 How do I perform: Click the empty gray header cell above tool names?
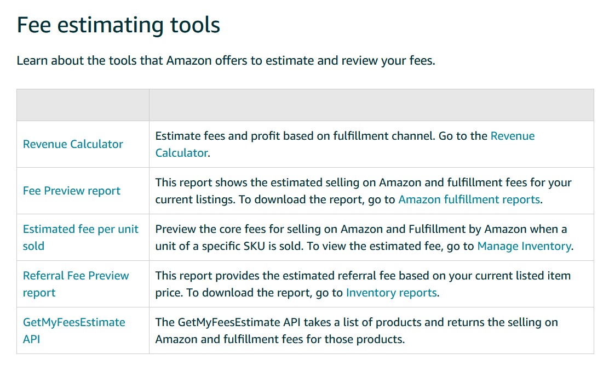click(83, 105)
